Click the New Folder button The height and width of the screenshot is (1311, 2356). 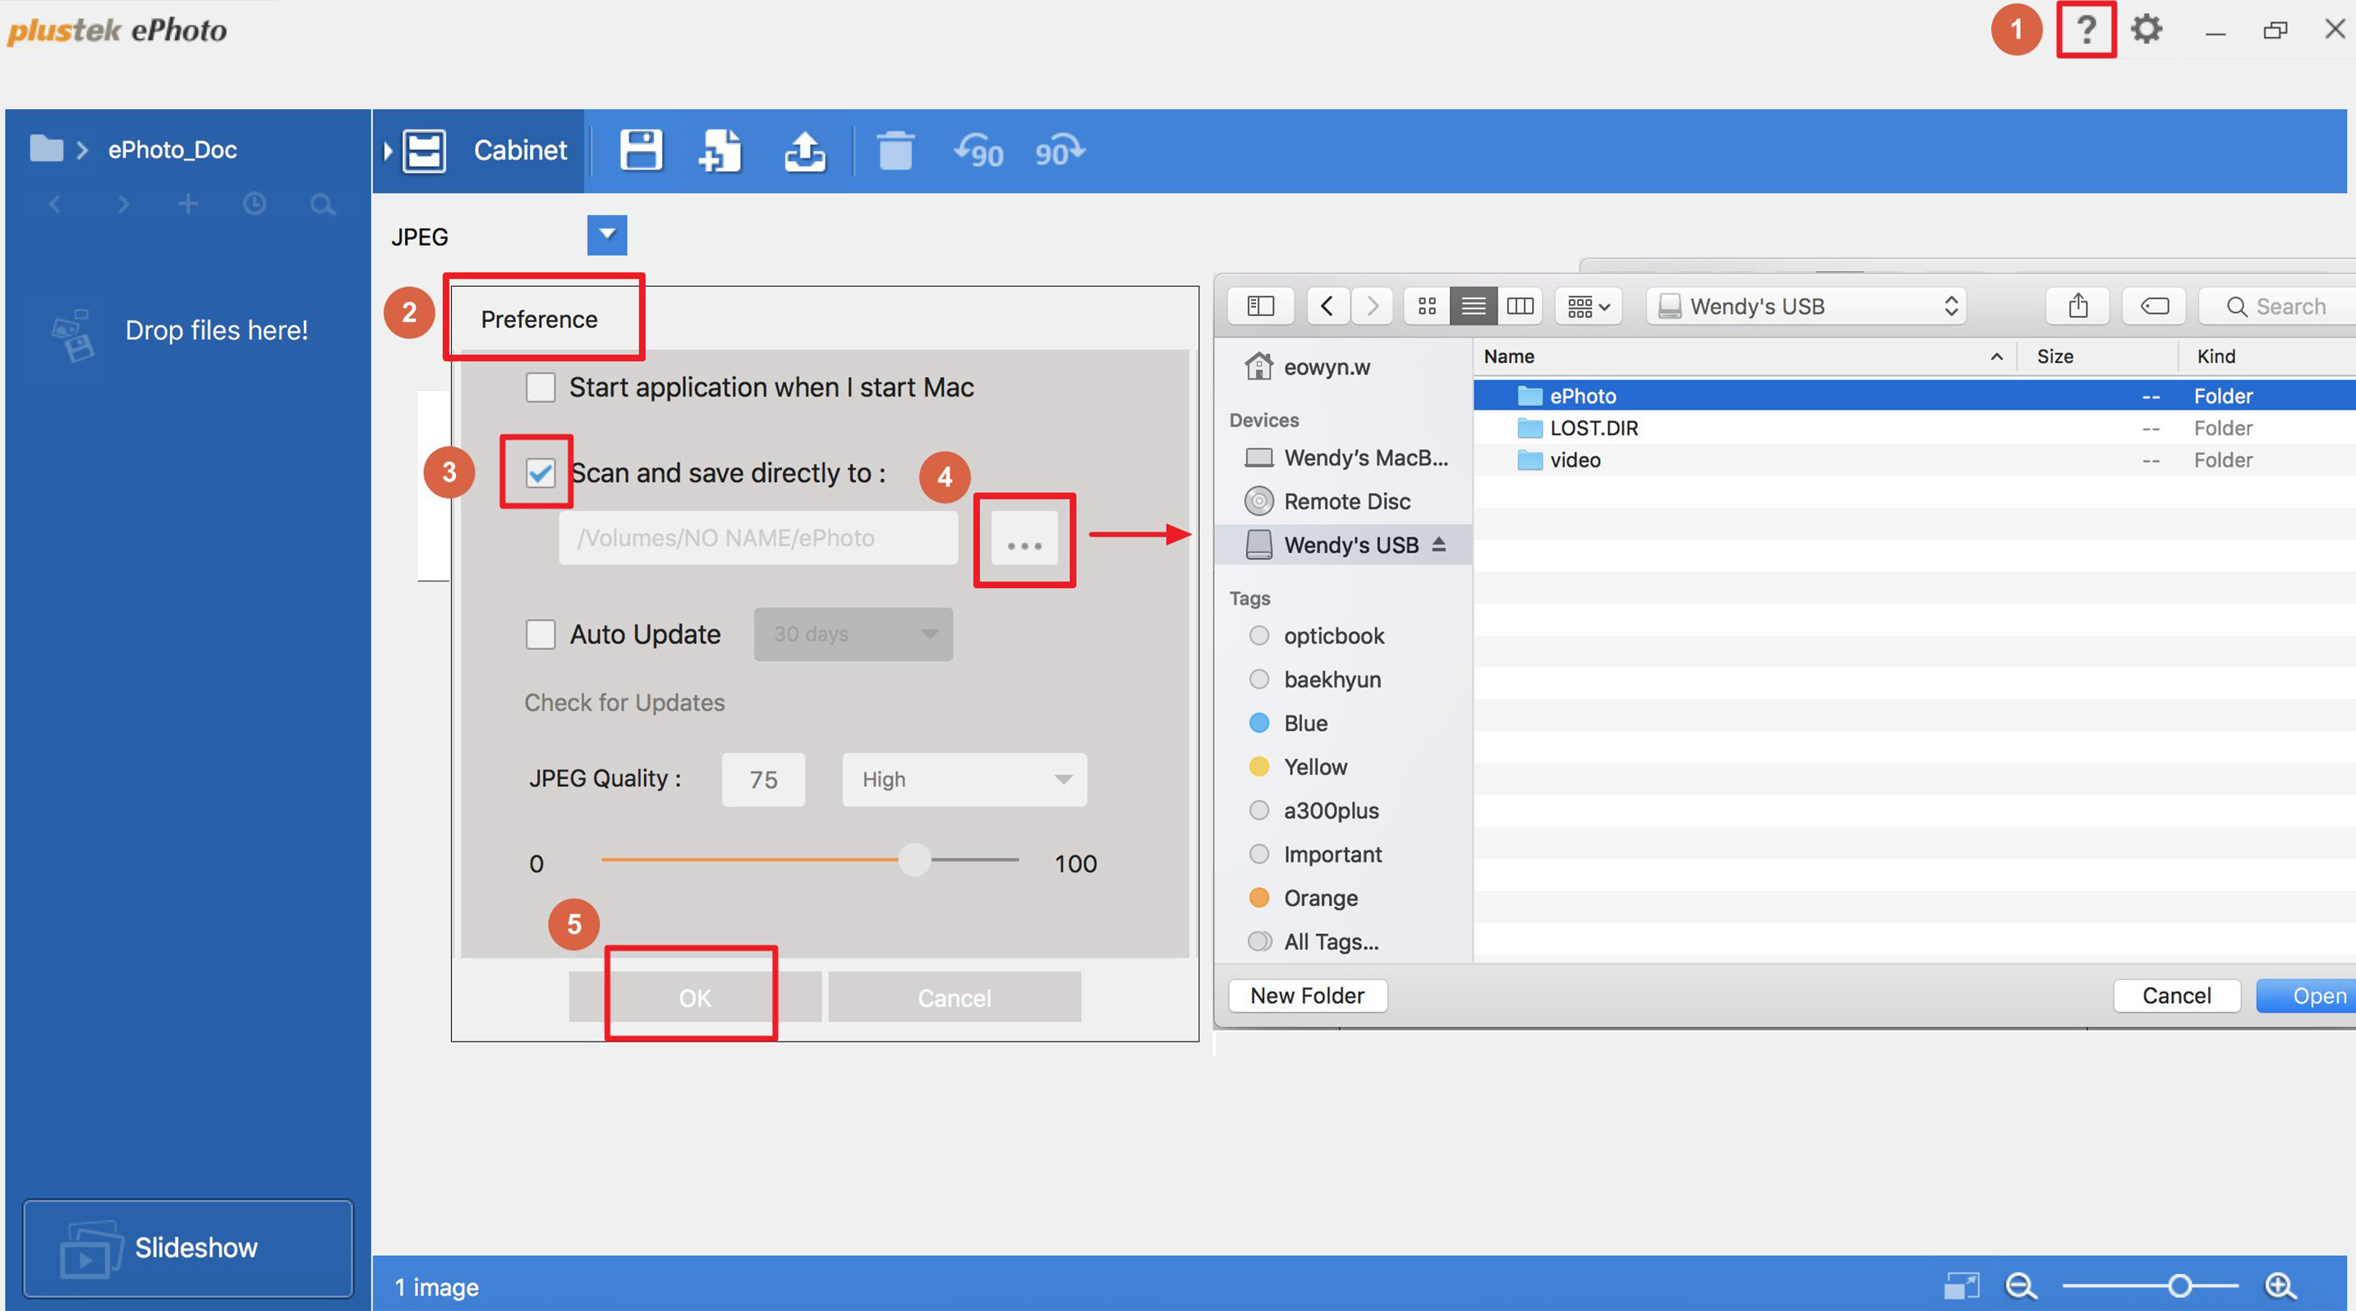point(1306,996)
